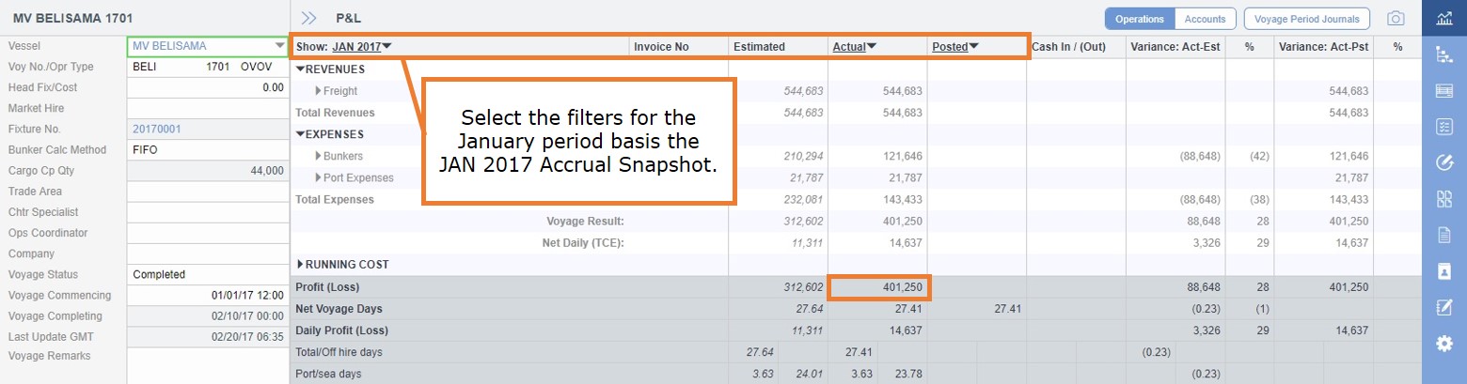
Task: Click the Voyage Period Journals button
Action: (x=1306, y=18)
